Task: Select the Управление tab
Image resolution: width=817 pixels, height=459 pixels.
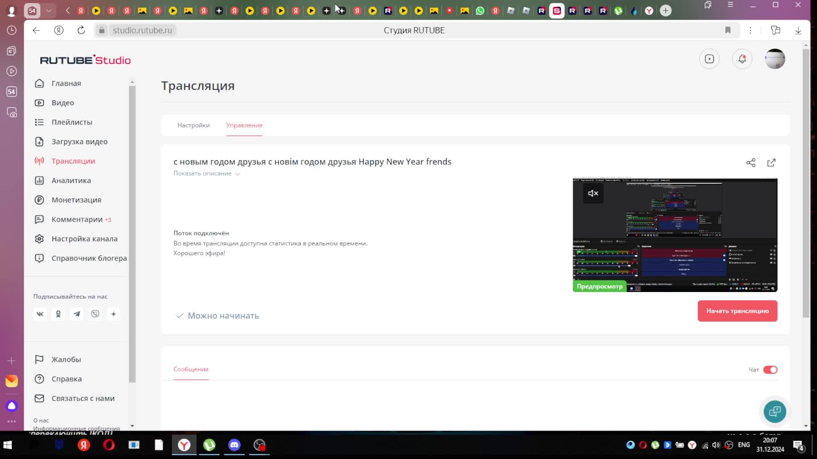Action: tap(244, 125)
